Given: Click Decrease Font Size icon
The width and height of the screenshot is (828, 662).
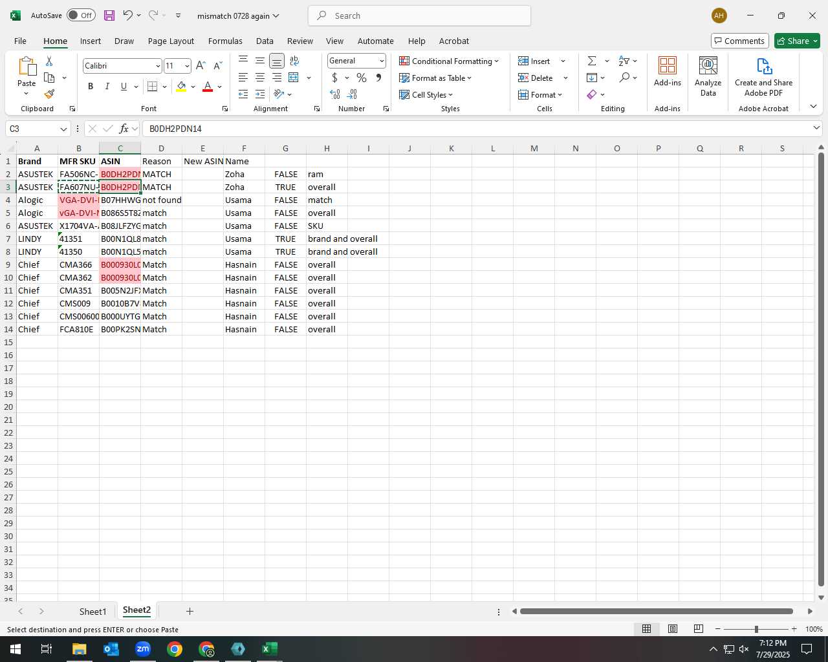Looking at the screenshot, I should click(217, 66).
